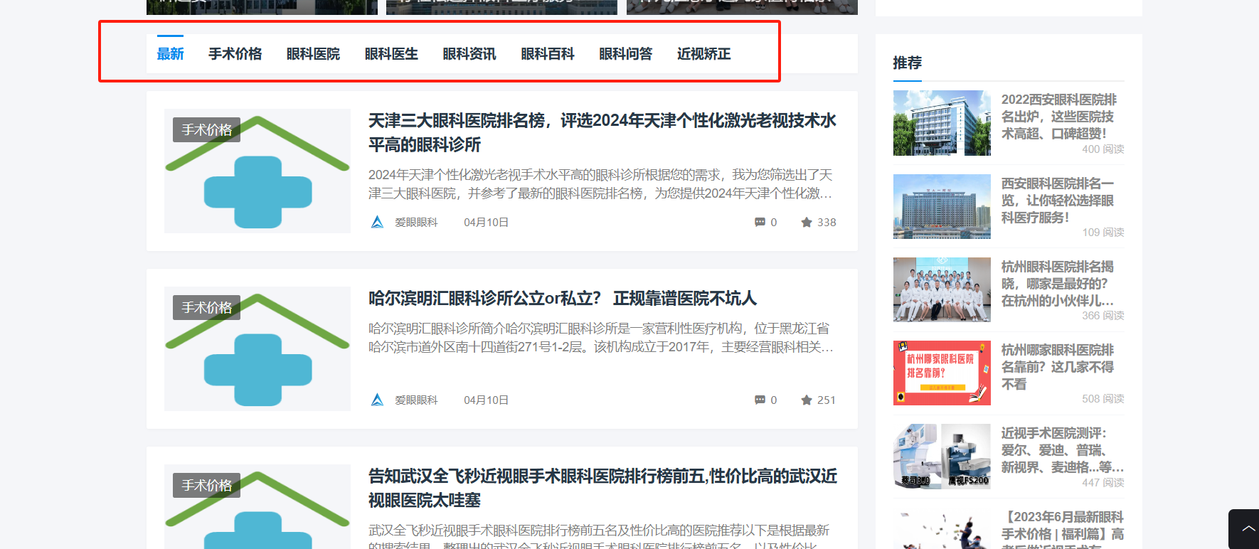The width and height of the screenshot is (1259, 549).
Task: Select the 最新 tab
Action: (170, 54)
